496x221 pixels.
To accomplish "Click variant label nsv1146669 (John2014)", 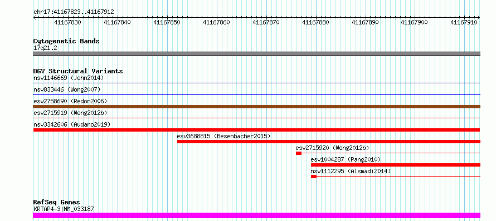I will (69, 78).
